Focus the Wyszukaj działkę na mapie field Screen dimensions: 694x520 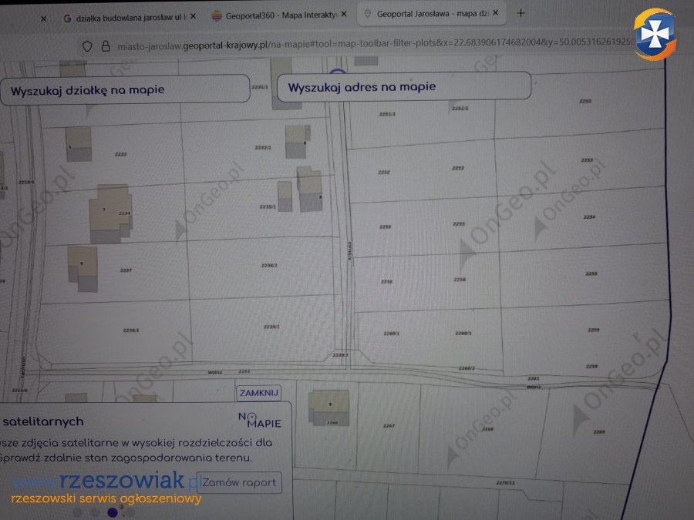[x=123, y=89]
